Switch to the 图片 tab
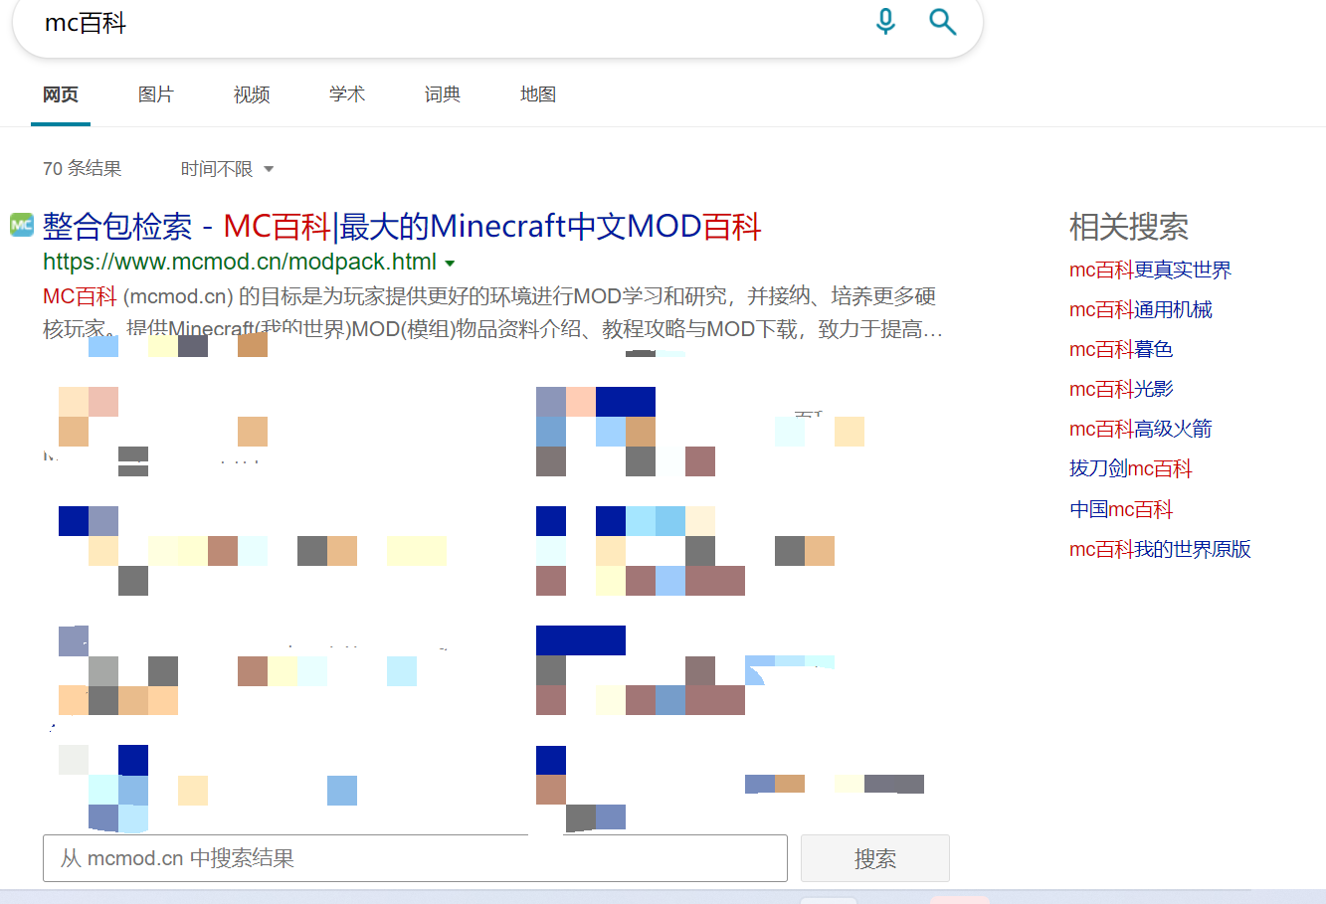Image resolution: width=1326 pixels, height=904 pixels. 156,94
